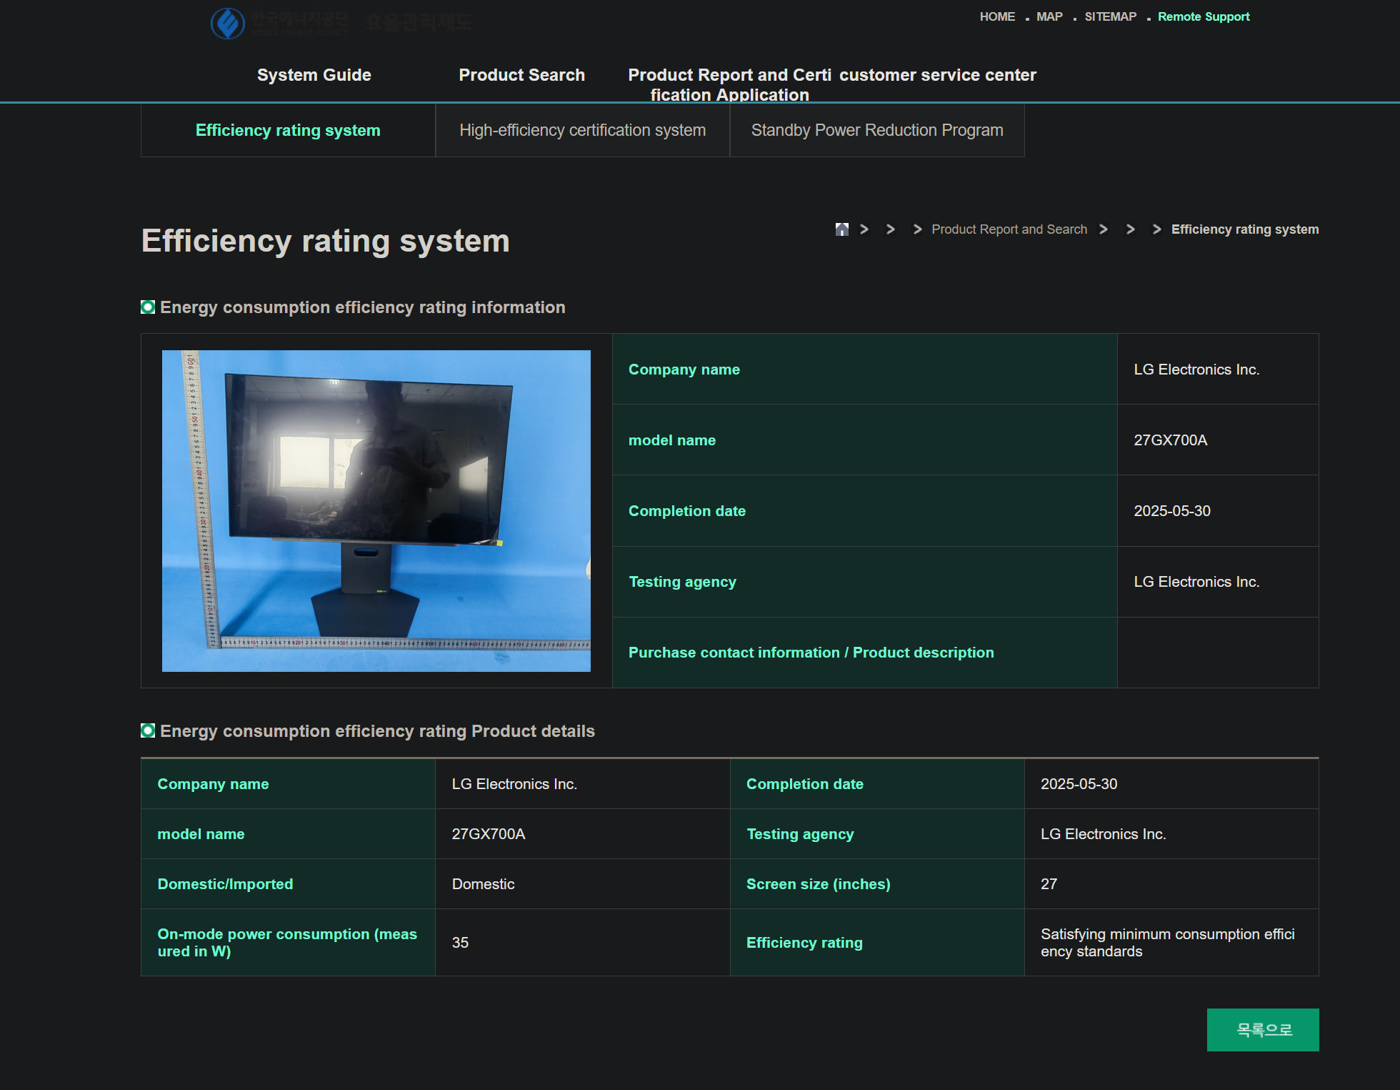Click the home icon in the breadcrumb
This screenshot has width=1400, height=1090.
tap(842, 229)
